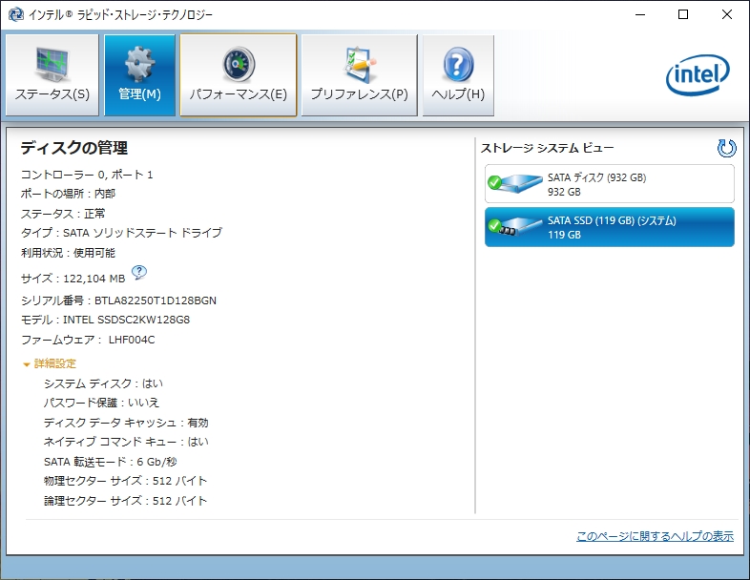
Task: Click the 論理セクター サイズ: 512 バイト line
Action: tap(125, 501)
